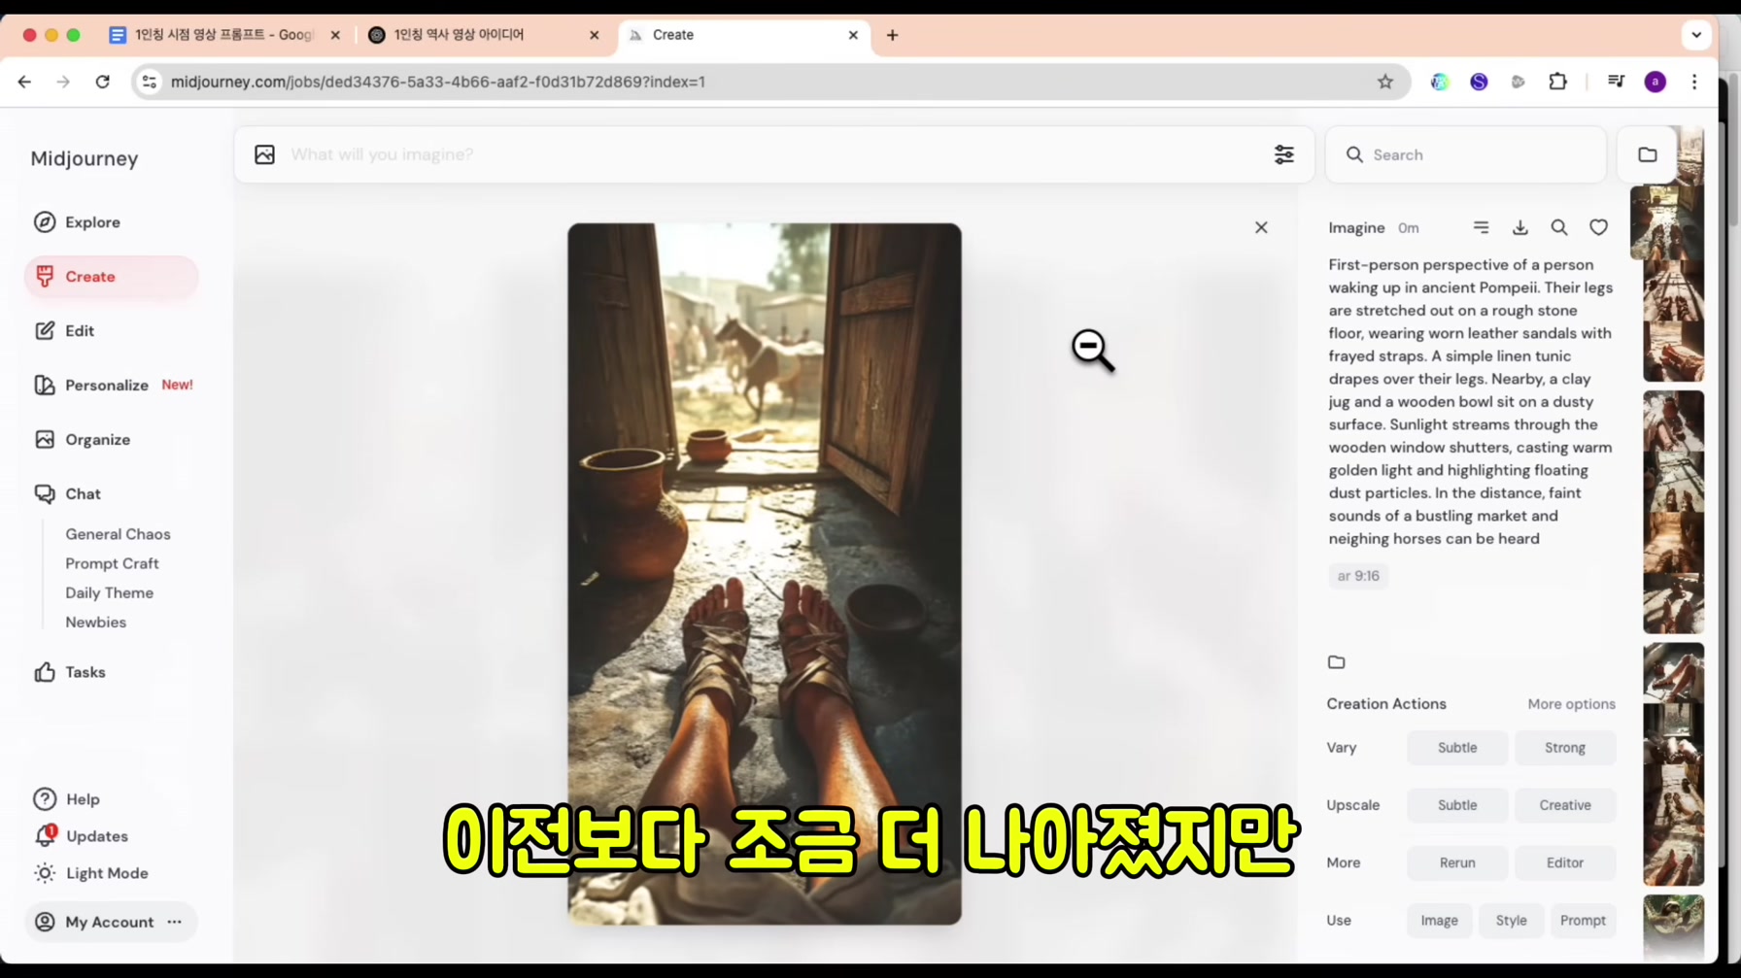Go back in browser

click(x=25, y=82)
